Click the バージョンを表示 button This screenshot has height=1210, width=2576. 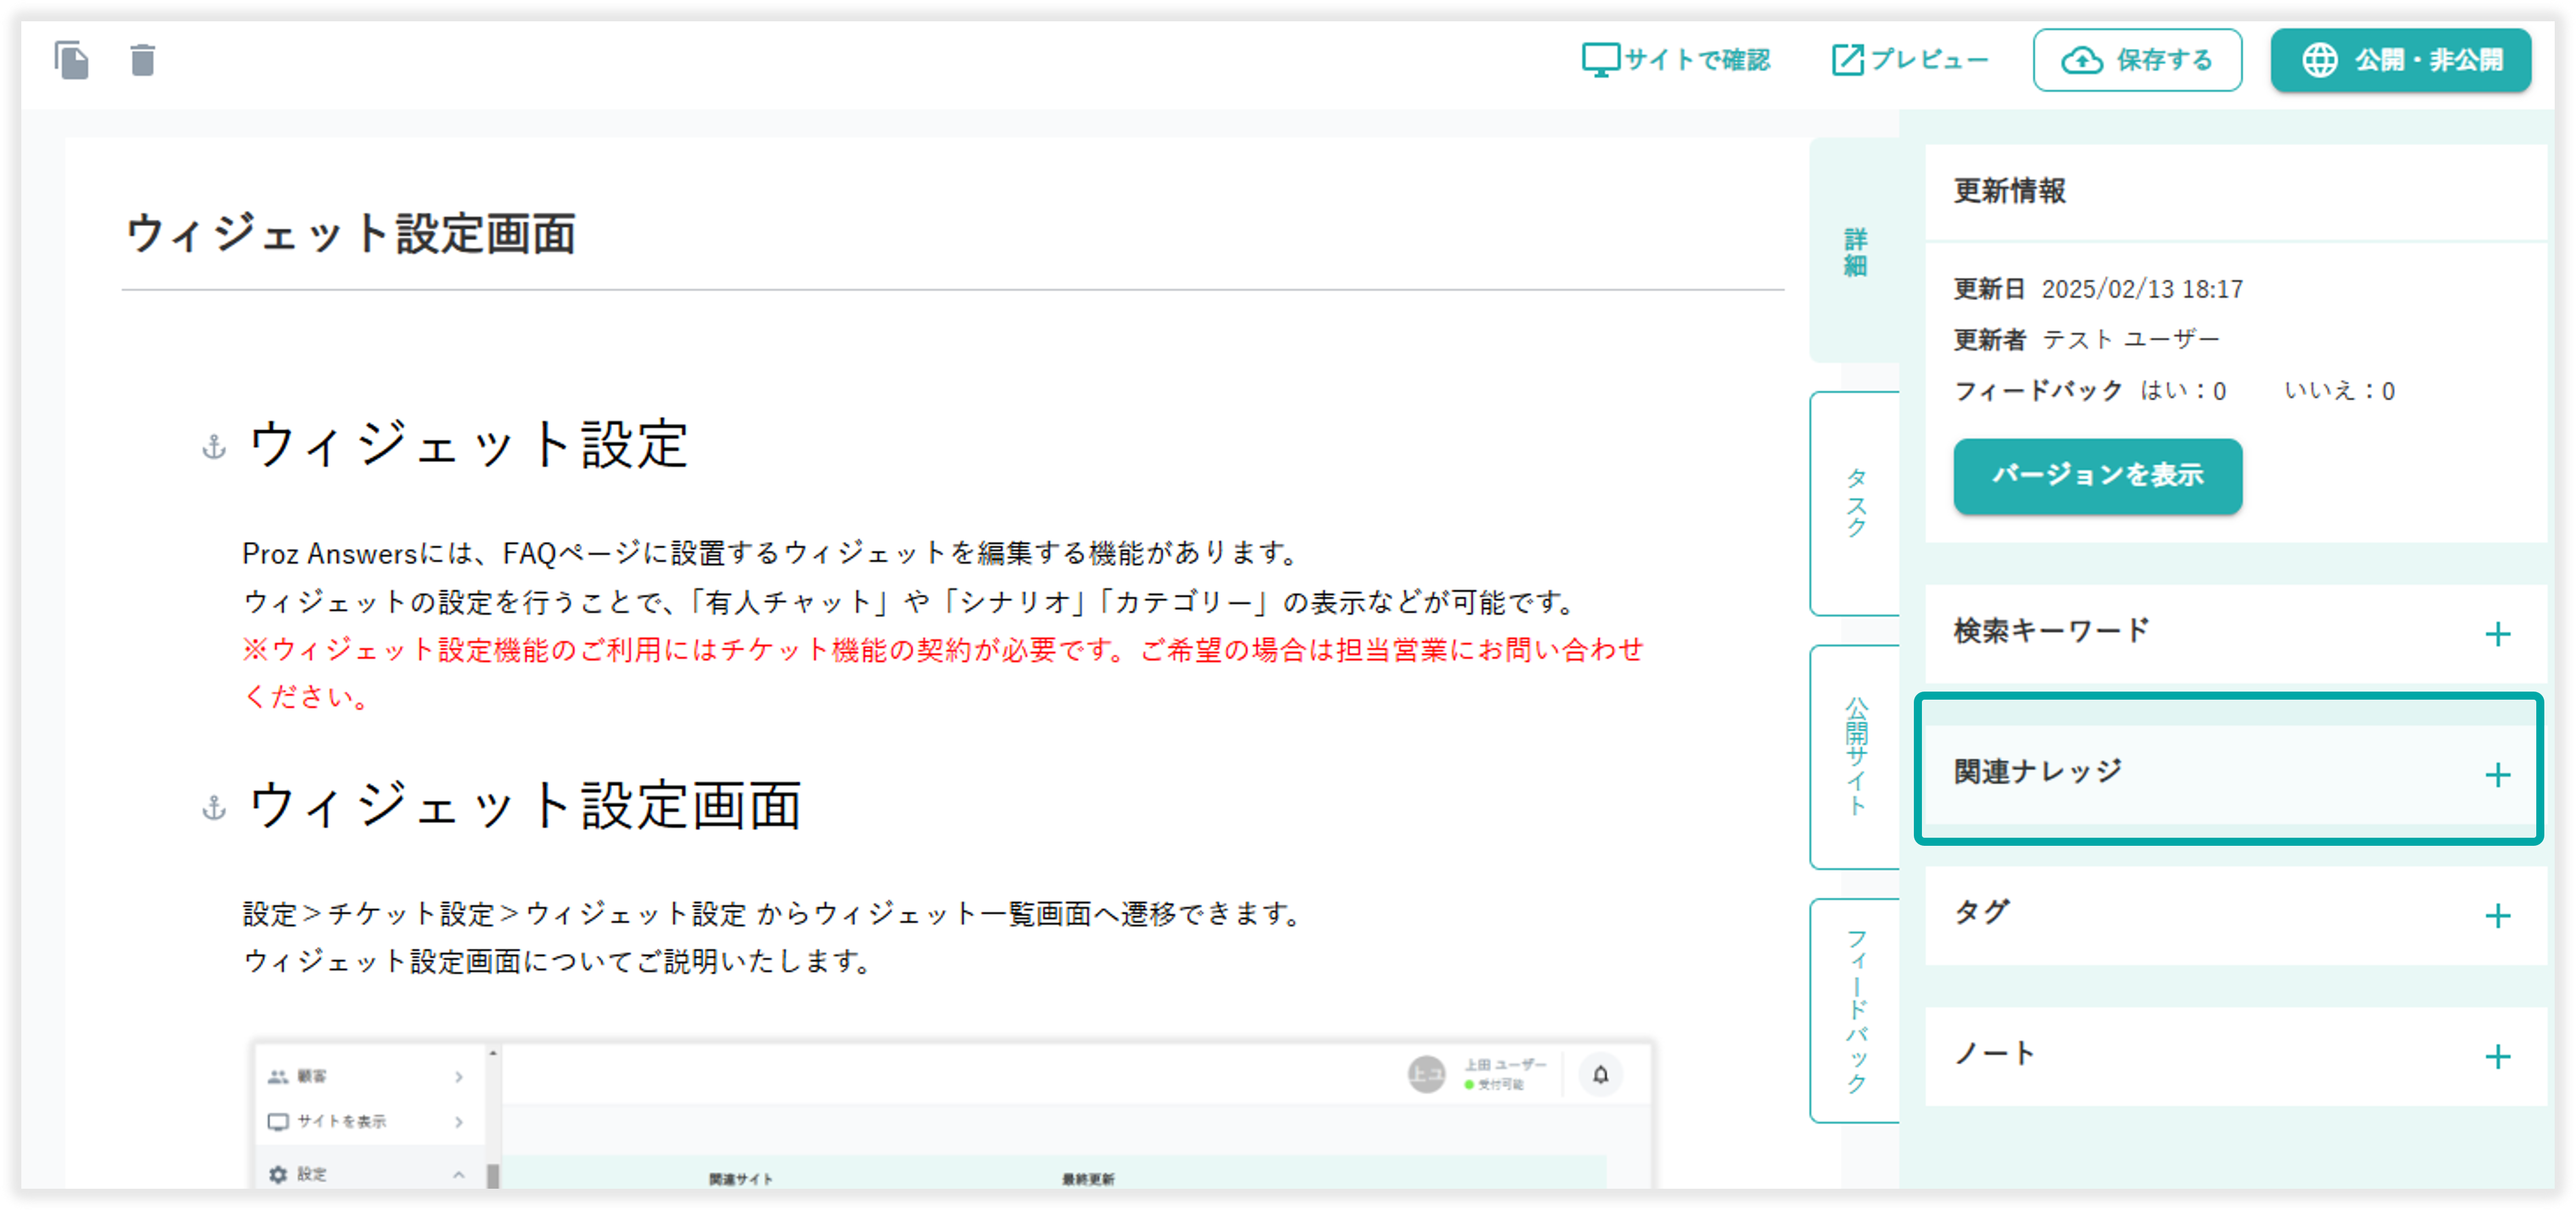coord(2097,476)
